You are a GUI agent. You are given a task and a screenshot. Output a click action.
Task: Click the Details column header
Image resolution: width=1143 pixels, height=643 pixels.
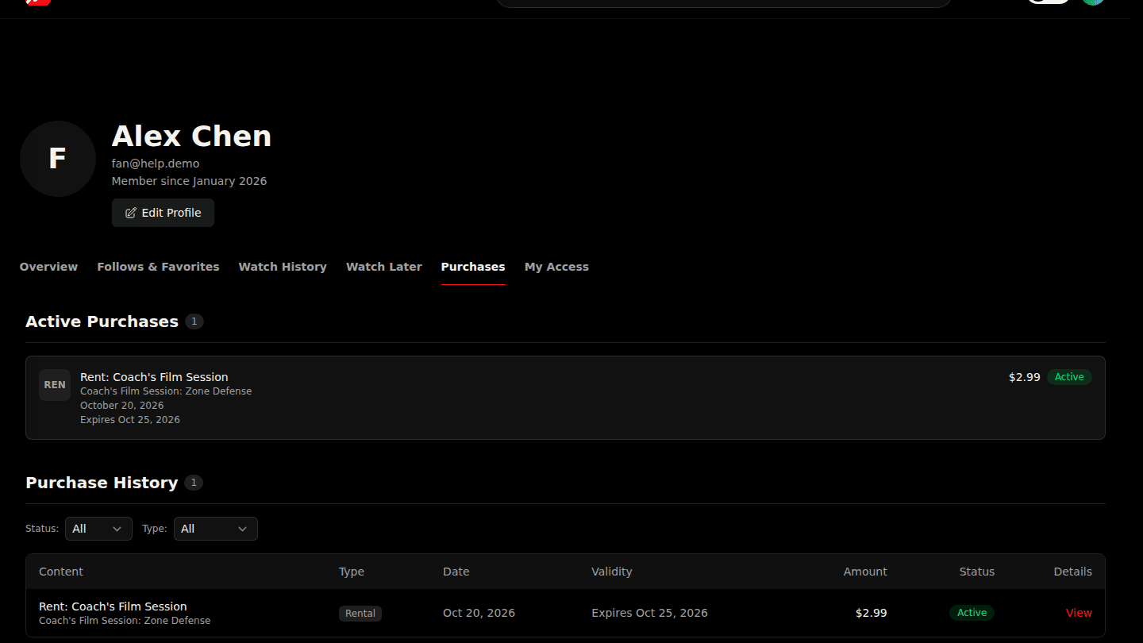point(1073,572)
